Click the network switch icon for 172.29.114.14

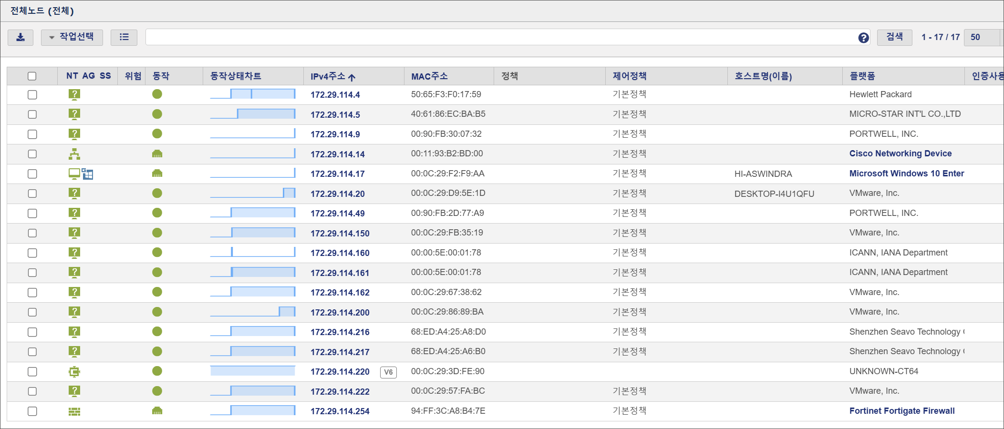tap(74, 154)
